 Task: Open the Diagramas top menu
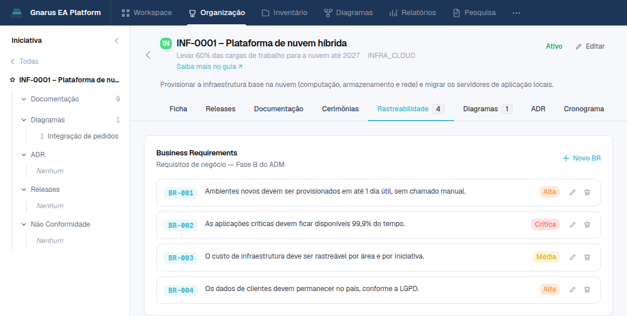point(348,13)
